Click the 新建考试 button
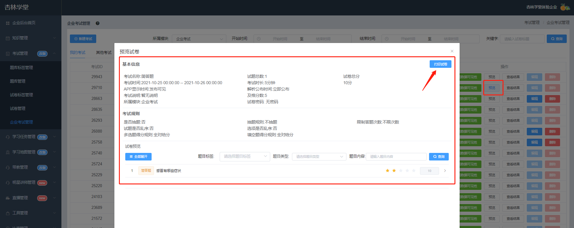Viewport: 574px width, 228px height. (x=83, y=39)
